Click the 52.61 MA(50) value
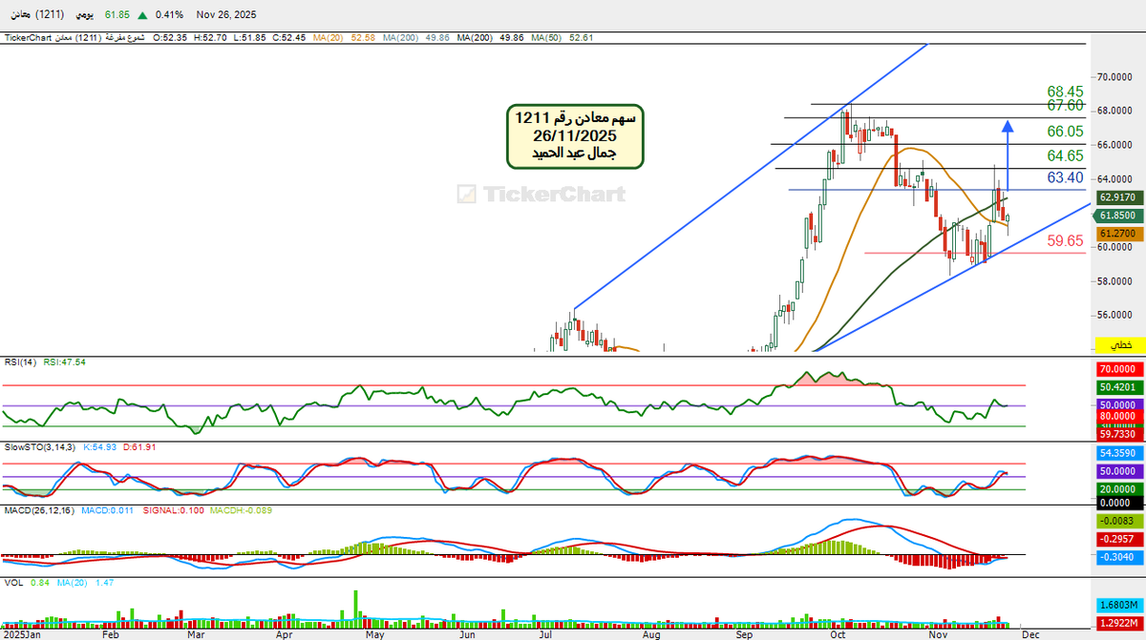Viewport: 1146px width, 640px height. pyautogui.click(x=581, y=38)
